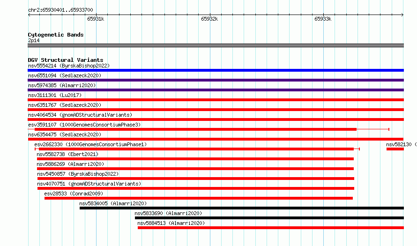Click the black nsv5834005 variant bar
417x246 pixels.
click(242, 208)
